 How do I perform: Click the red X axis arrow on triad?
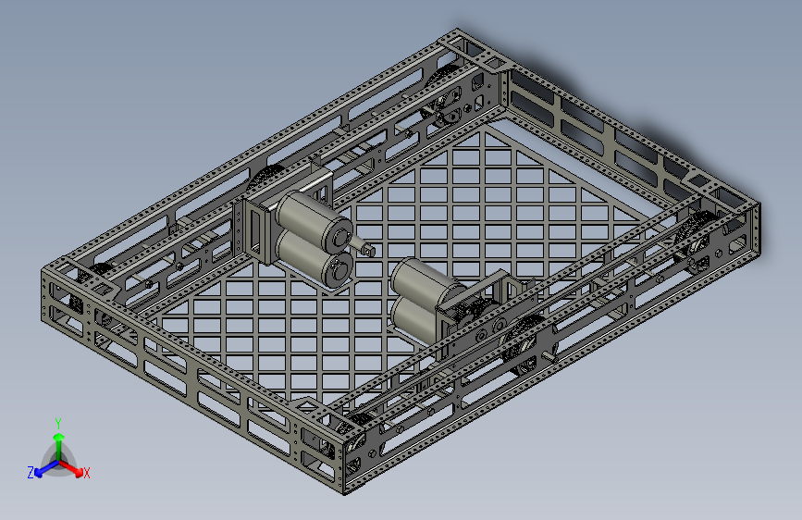click(x=71, y=468)
